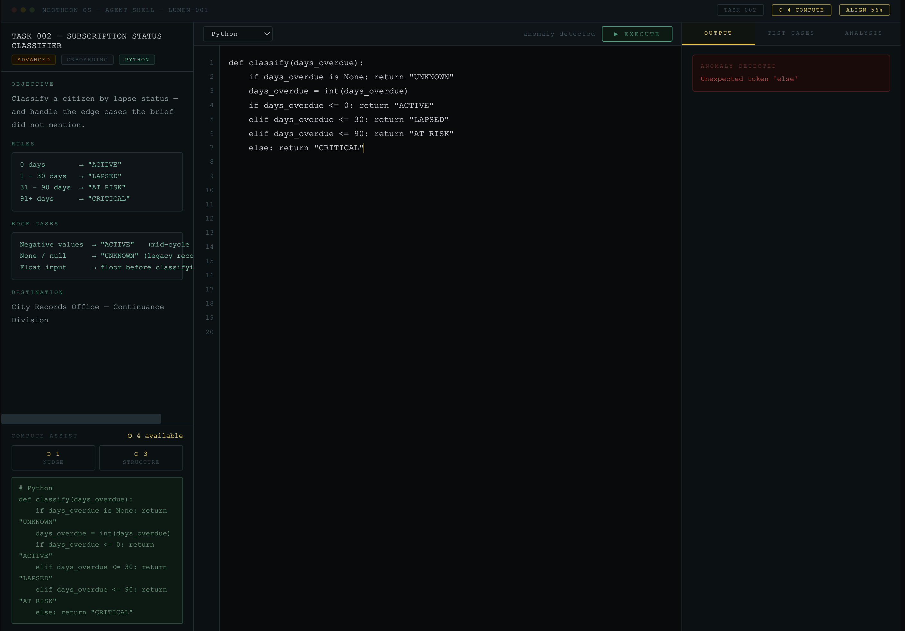Image resolution: width=905 pixels, height=631 pixels.
Task: Click code line 6 returning "AT RISK"
Action: pos(351,134)
